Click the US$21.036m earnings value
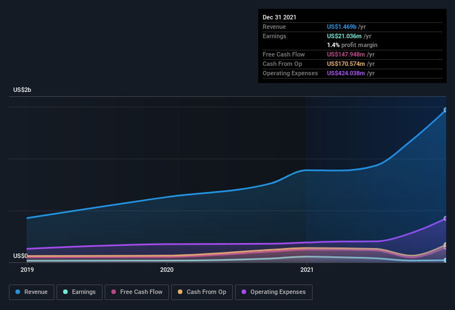Screen dimensions: 455x310 pos(344,36)
